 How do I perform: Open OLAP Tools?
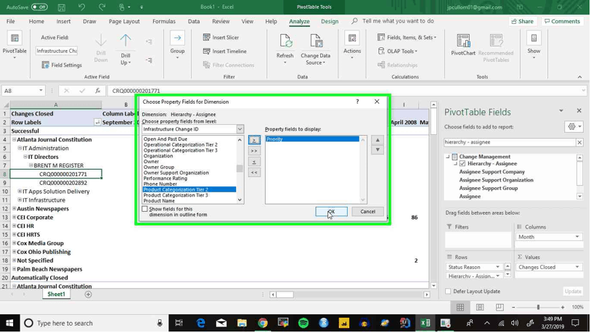398,52
